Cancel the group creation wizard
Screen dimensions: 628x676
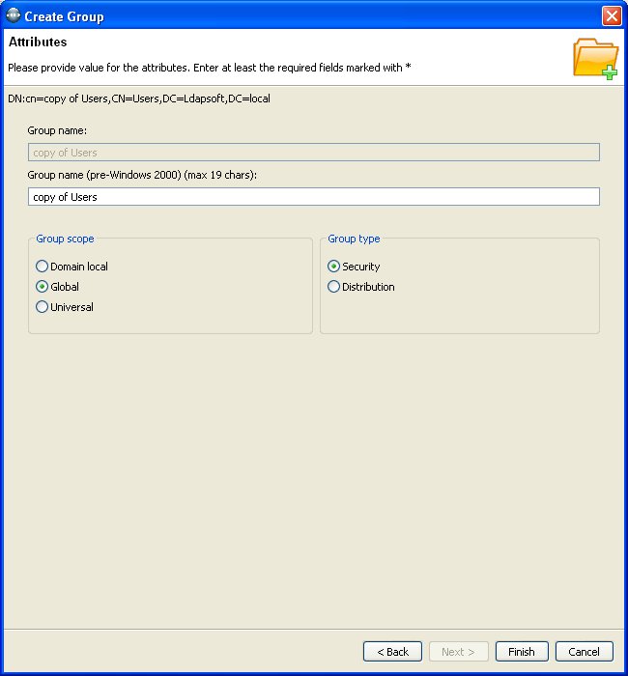584,652
